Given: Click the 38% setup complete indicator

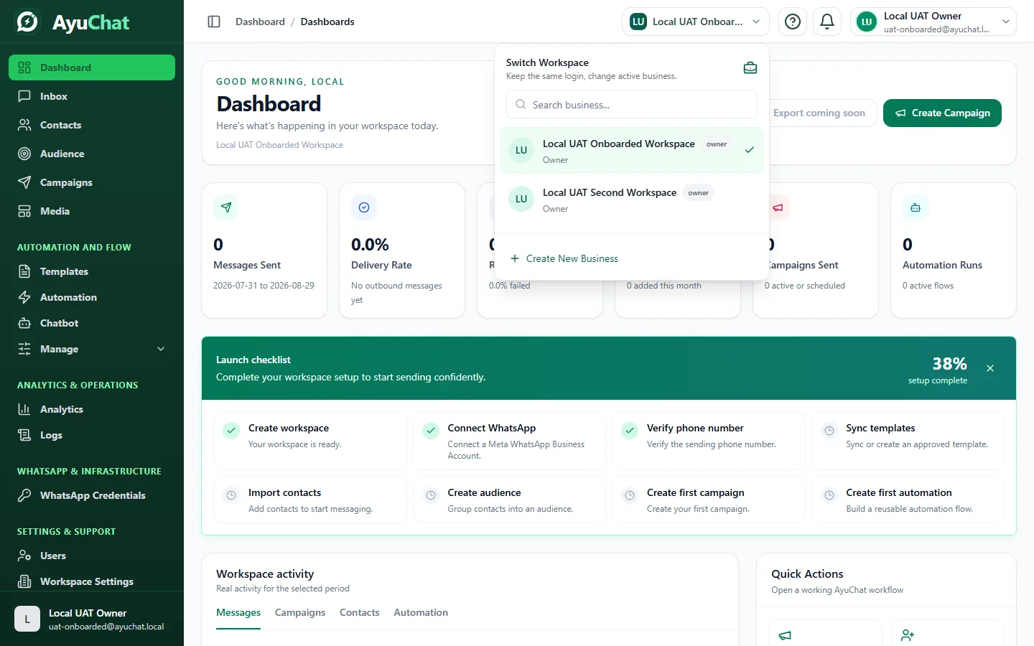Looking at the screenshot, I should (x=938, y=369).
